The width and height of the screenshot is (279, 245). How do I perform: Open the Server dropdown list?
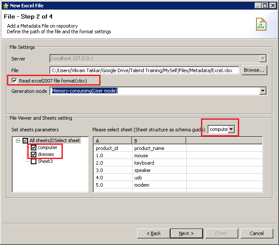pyautogui.click(x=263, y=58)
